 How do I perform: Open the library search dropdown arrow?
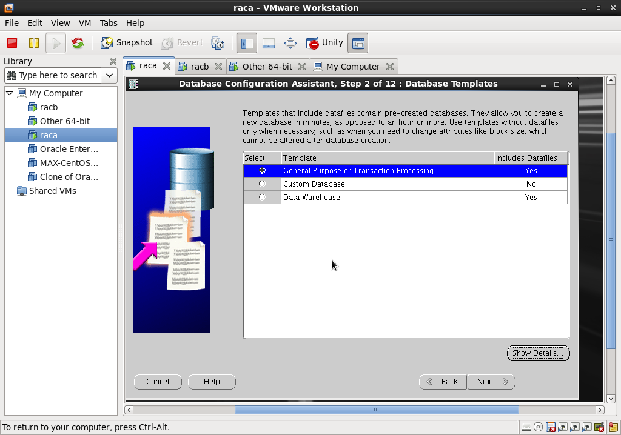tap(109, 75)
